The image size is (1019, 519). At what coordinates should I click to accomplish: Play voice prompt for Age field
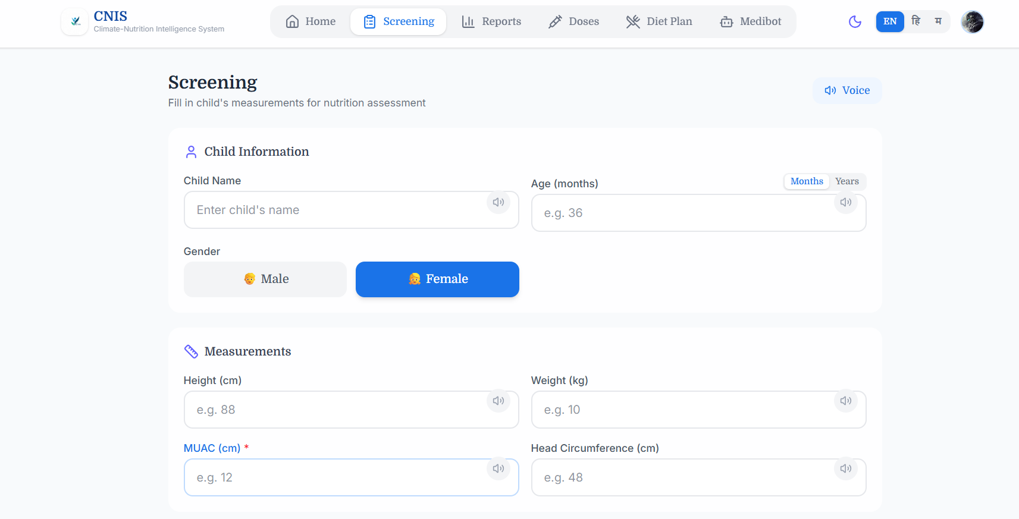pyautogui.click(x=846, y=202)
